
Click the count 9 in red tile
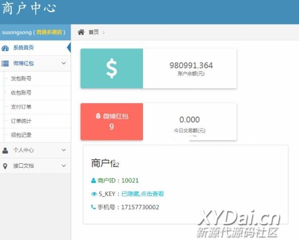[x=112, y=126]
